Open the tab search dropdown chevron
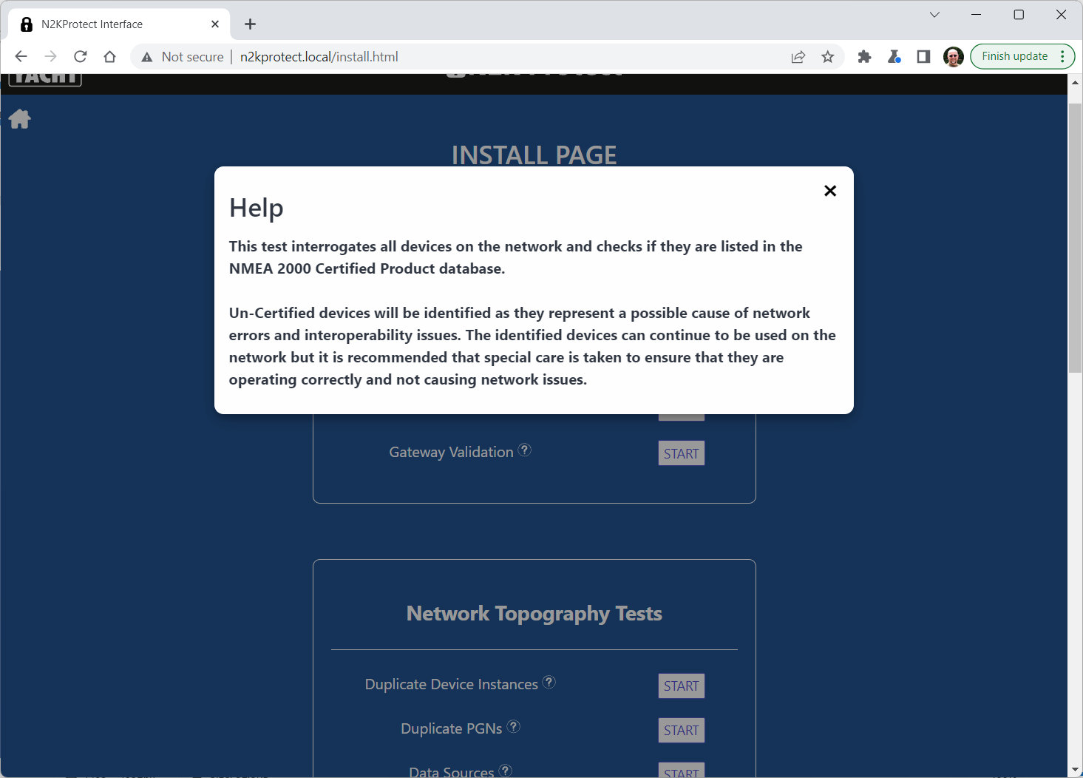The width and height of the screenshot is (1083, 778). pyautogui.click(x=934, y=15)
